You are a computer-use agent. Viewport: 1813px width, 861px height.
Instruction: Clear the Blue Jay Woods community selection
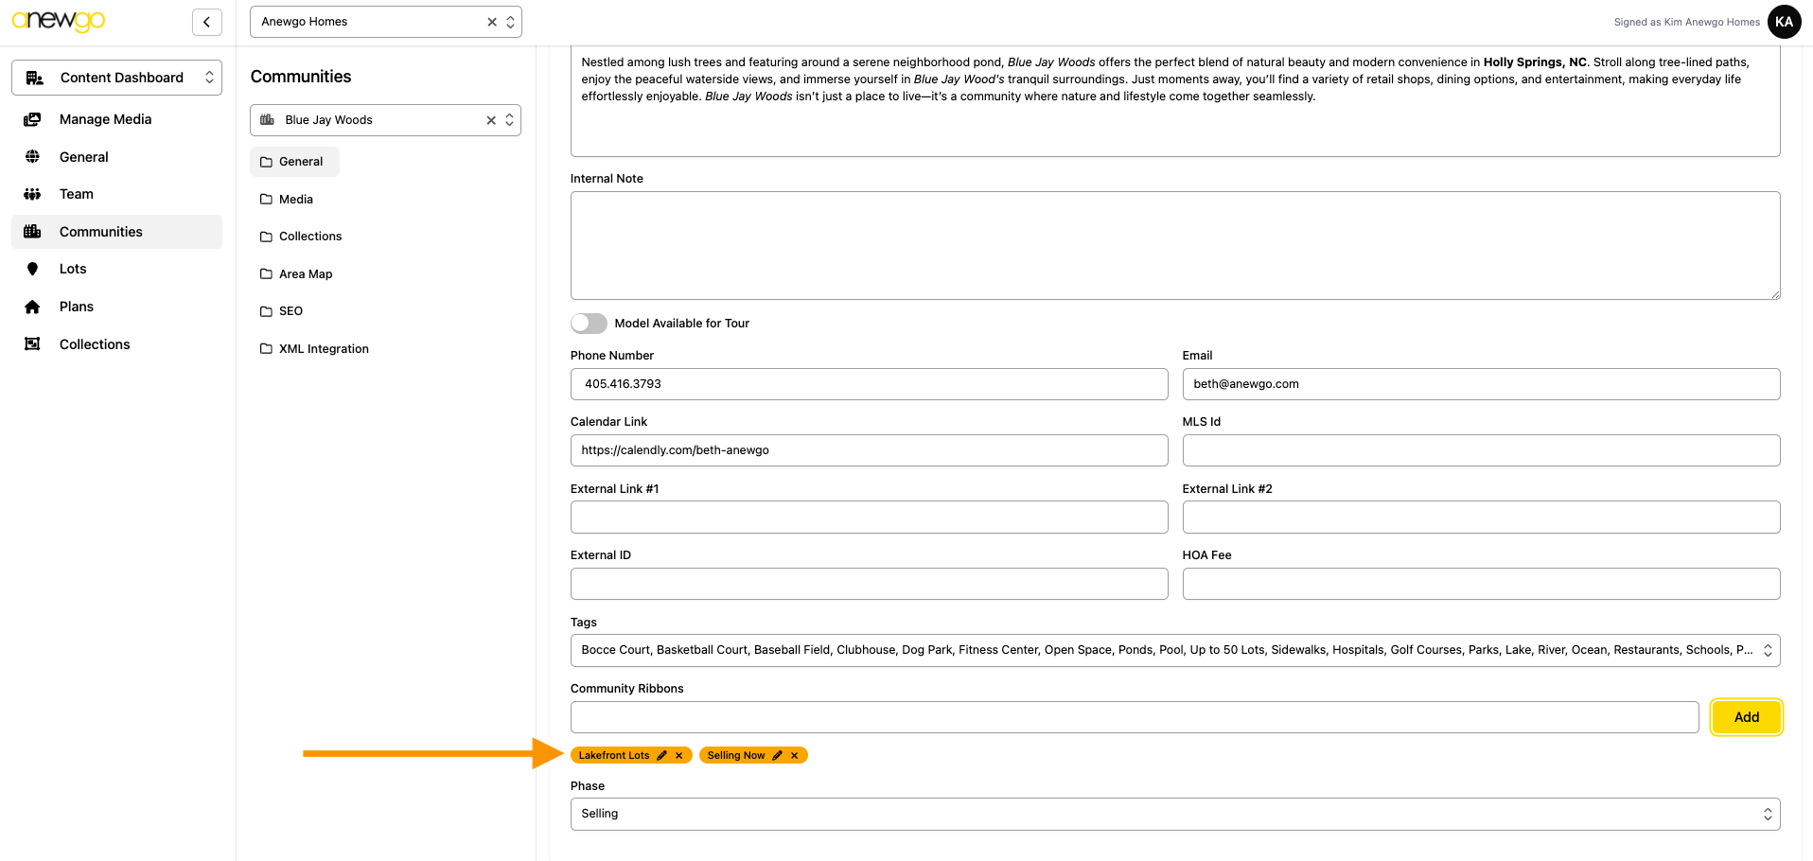[490, 120]
